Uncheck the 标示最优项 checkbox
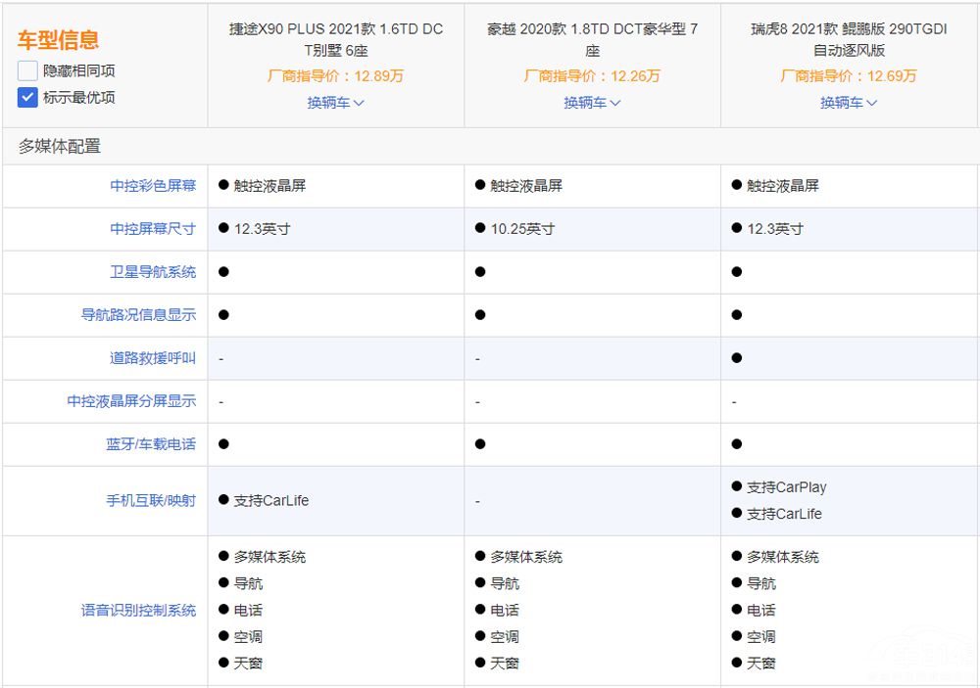980x688 pixels. click(x=27, y=98)
